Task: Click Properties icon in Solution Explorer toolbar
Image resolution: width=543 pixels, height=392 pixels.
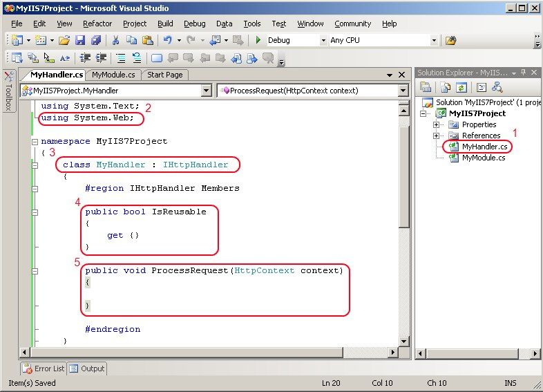Action: click(426, 87)
